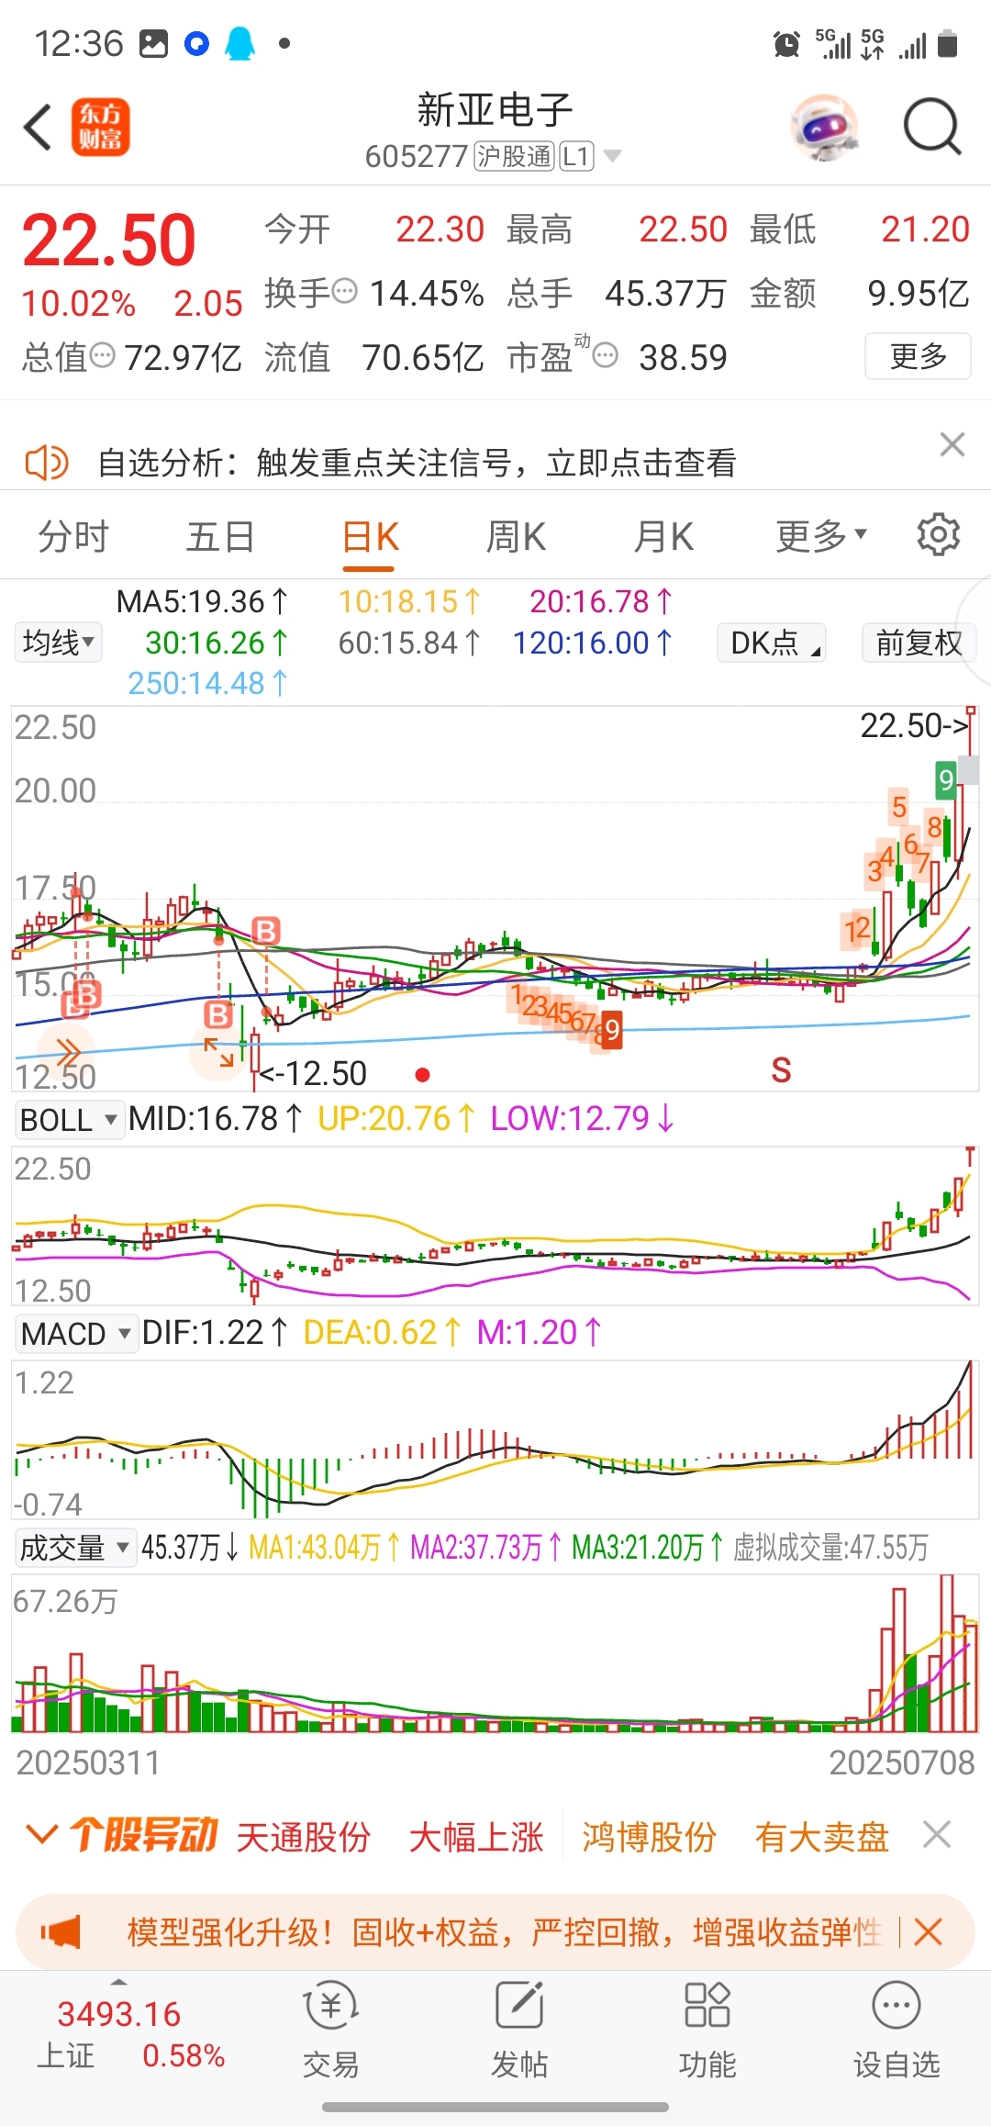Tap the red dot event marker

point(422,1074)
